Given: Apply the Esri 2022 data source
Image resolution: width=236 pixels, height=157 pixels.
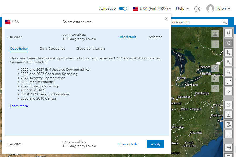Looking at the screenshot, I should click(x=155, y=144).
